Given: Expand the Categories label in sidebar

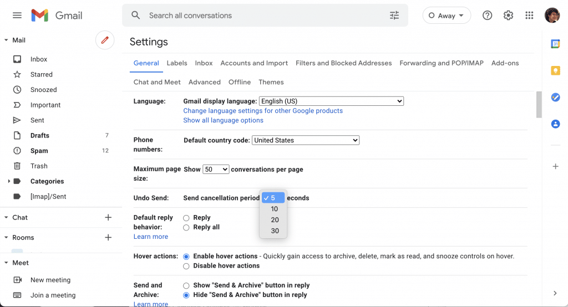Looking at the screenshot, I should (x=9, y=181).
